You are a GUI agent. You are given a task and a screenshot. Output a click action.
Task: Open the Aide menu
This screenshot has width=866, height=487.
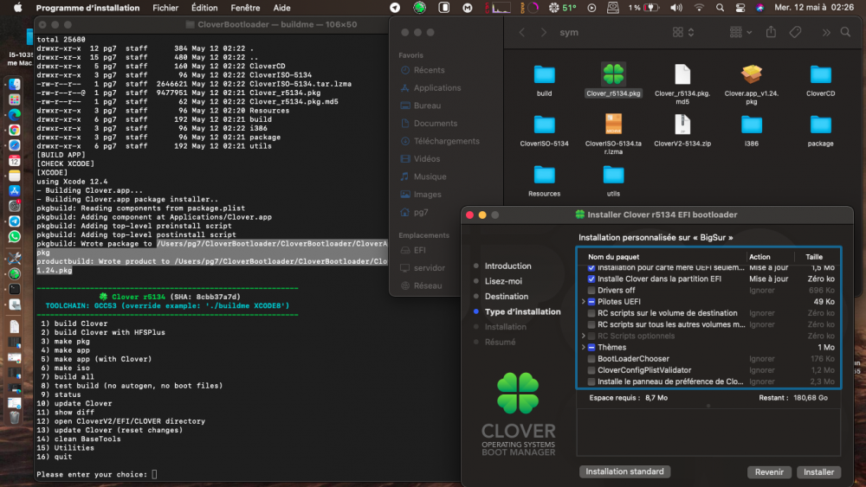click(x=281, y=8)
